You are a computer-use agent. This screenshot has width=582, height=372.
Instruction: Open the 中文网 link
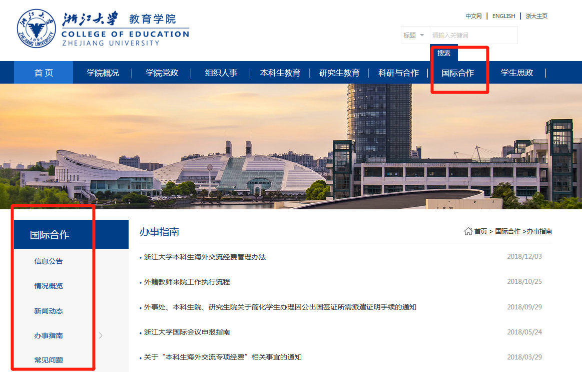(473, 16)
